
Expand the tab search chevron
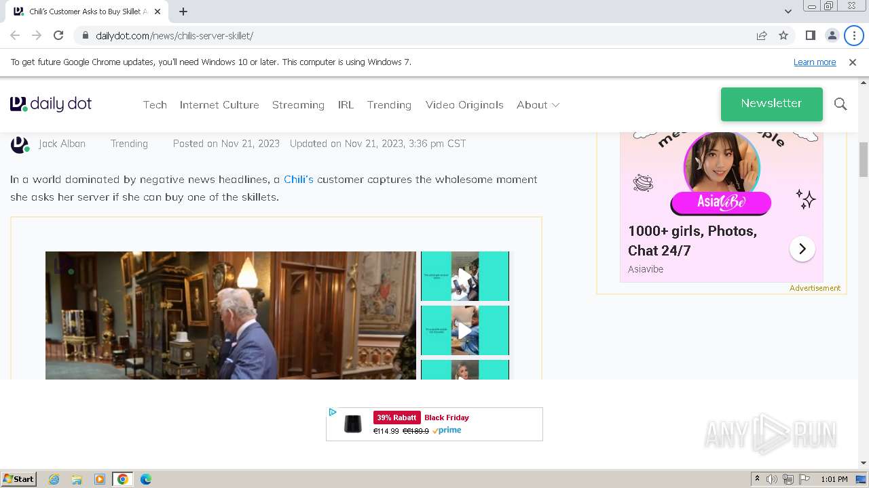[788, 12]
